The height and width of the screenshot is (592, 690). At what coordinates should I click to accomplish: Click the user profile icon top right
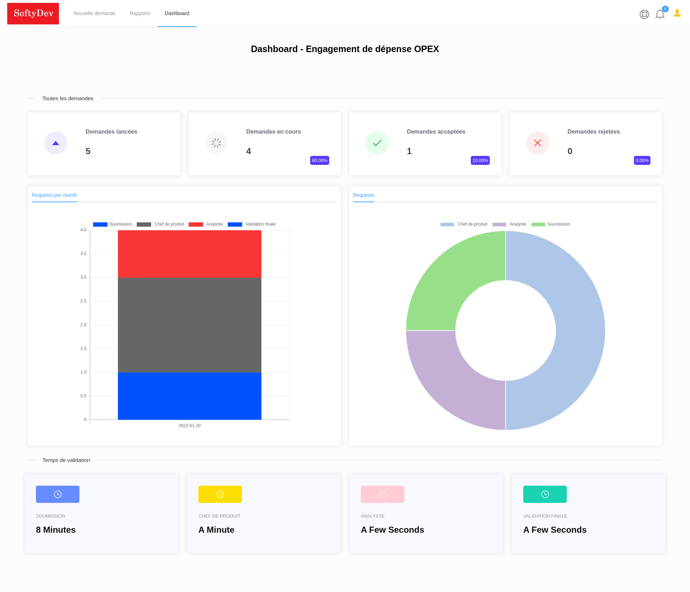(x=677, y=14)
